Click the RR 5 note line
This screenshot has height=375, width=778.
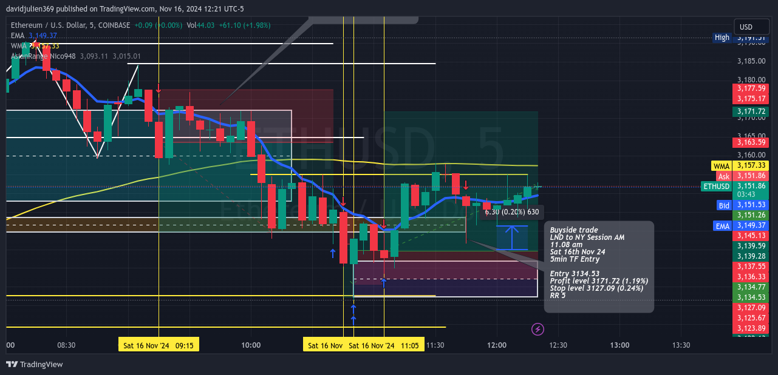point(558,296)
